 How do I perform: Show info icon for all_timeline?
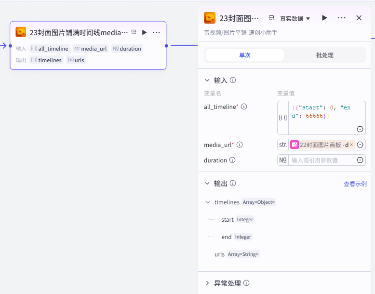(x=244, y=107)
